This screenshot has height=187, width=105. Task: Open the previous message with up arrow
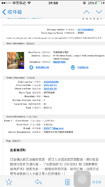pyautogui.click(x=86, y=12)
